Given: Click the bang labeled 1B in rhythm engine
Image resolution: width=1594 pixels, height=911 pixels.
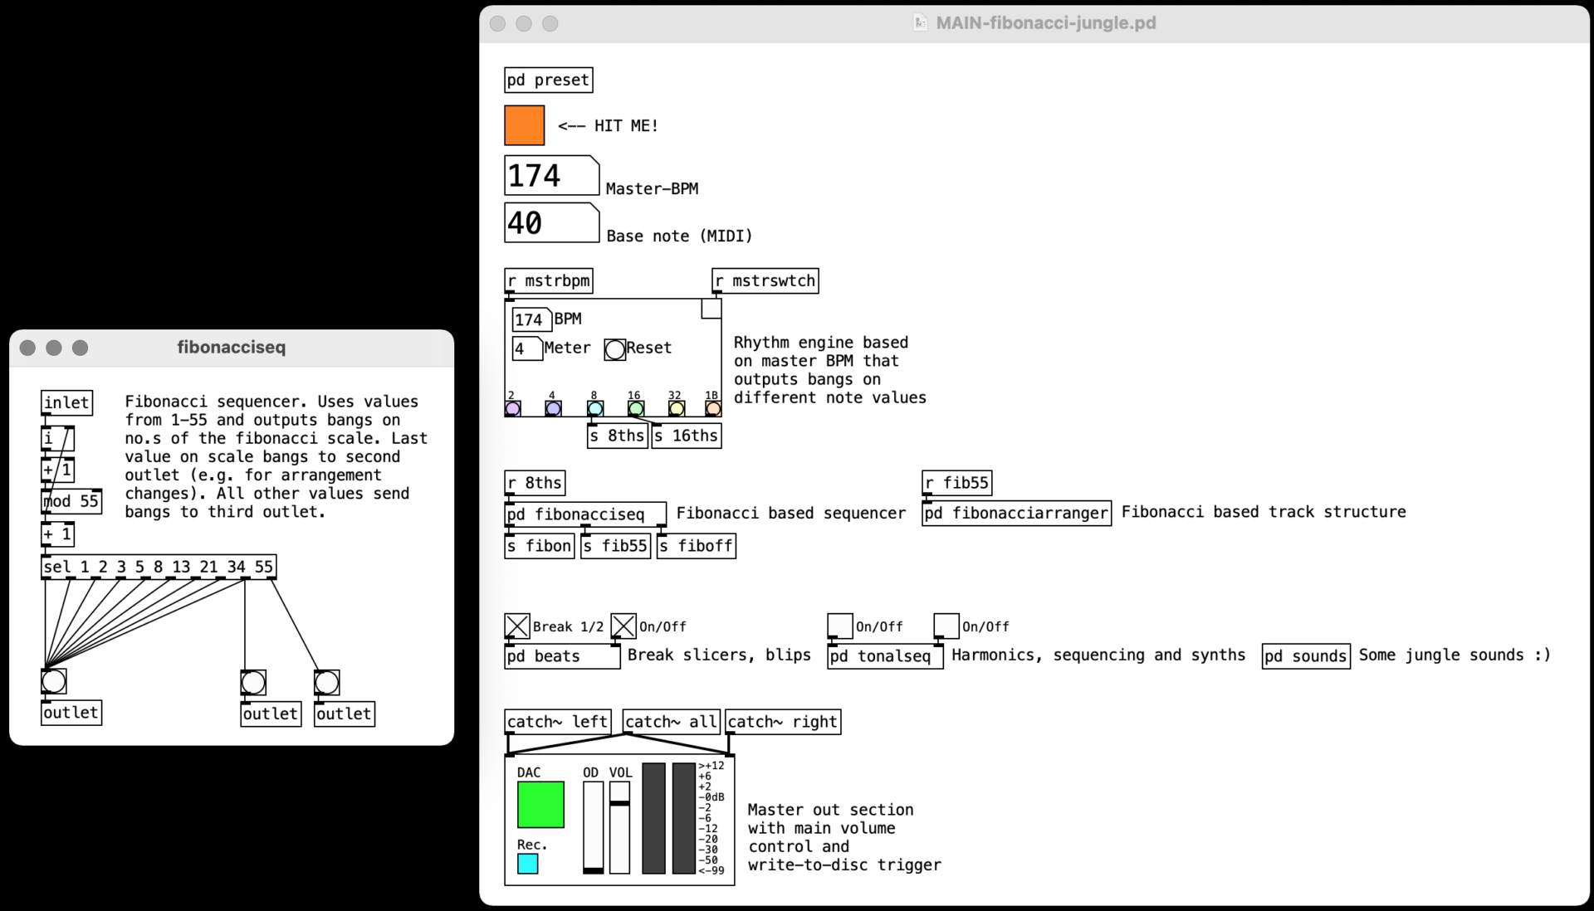Looking at the screenshot, I should pyautogui.click(x=713, y=408).
